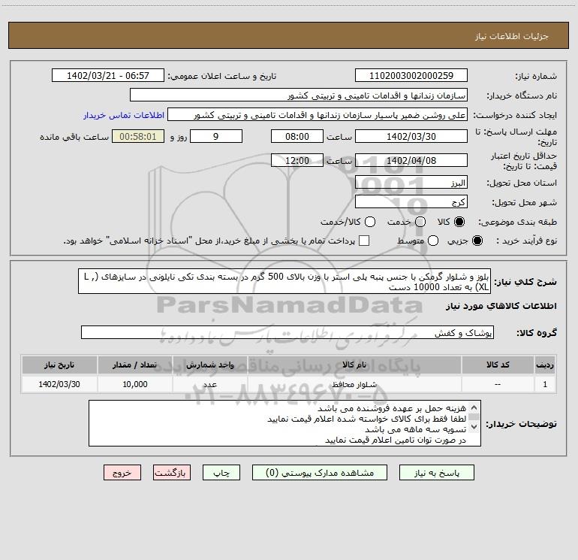Select the خدمت radio button
The image size is (578, 560).
[420, 222]
